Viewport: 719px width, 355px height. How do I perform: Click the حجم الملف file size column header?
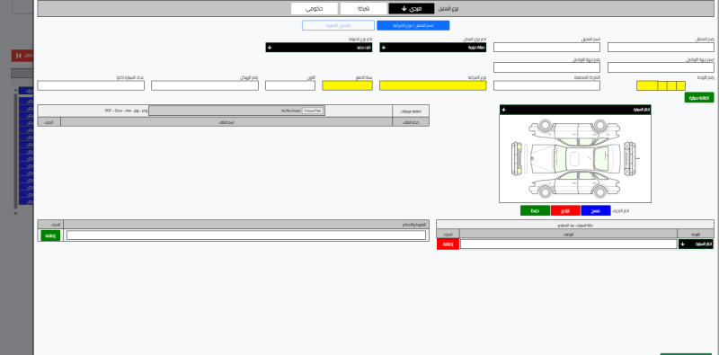tap(411, 122)
